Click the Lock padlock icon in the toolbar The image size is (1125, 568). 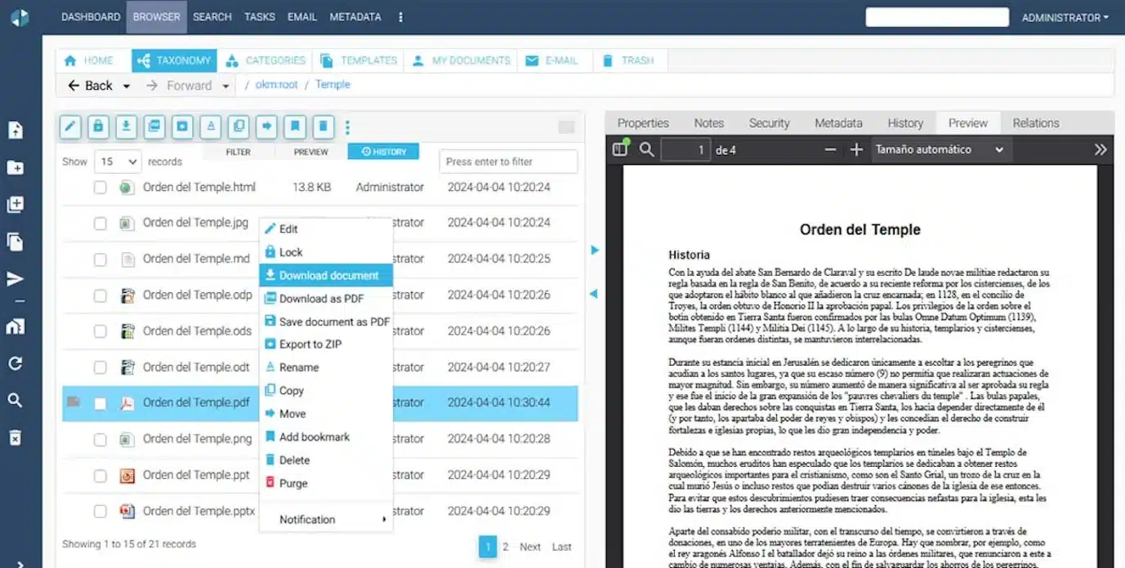(x=98, y=126)
